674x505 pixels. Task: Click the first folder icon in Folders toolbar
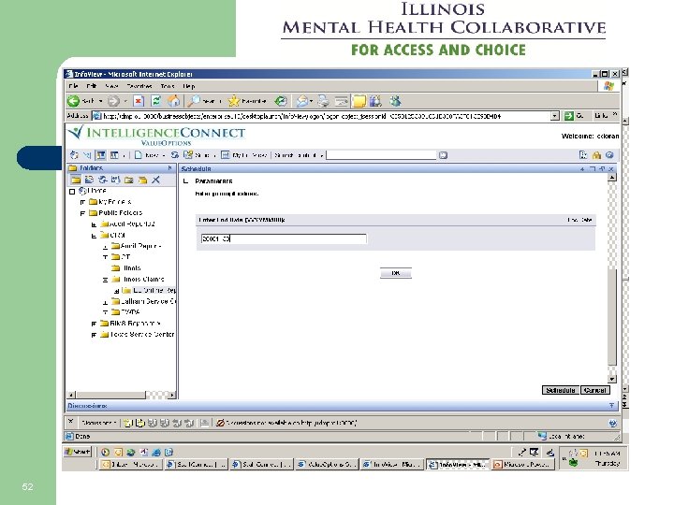(76, 180)
